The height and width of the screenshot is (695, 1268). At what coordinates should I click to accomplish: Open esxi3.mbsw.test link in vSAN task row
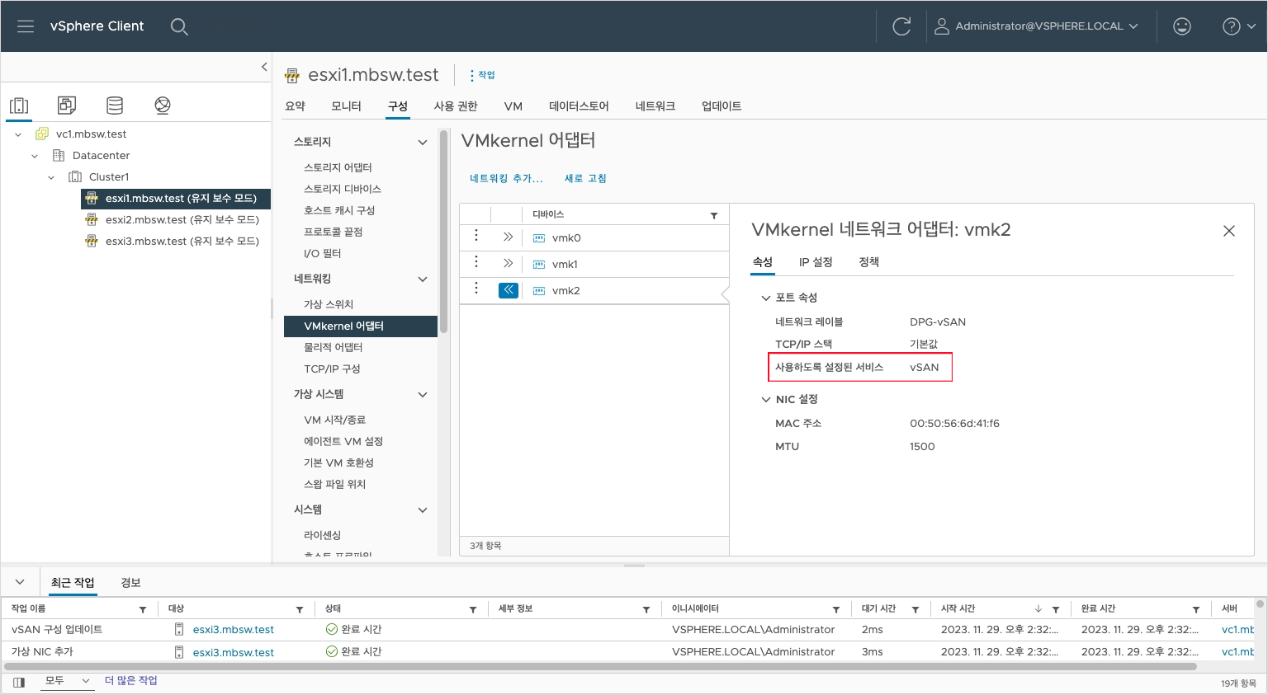(234, 630)
